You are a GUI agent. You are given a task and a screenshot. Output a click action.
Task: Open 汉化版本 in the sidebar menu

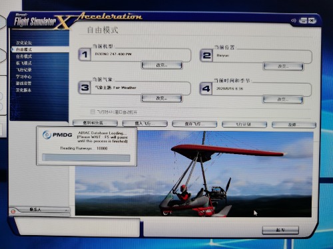(x=24, y=90)
